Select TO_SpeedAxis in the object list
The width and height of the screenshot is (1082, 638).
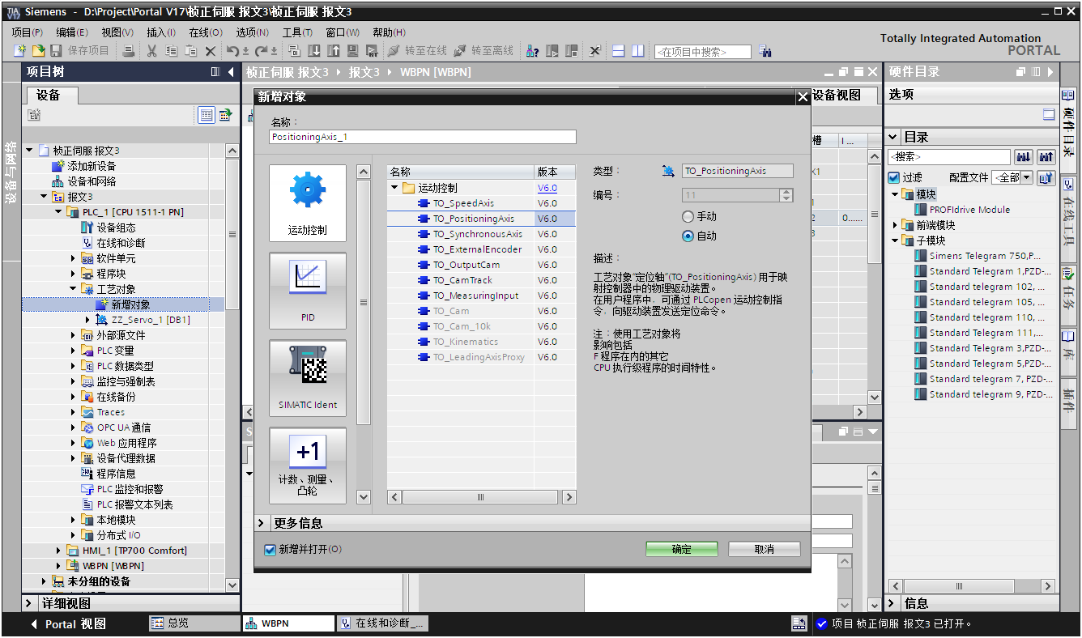point(463,203)
